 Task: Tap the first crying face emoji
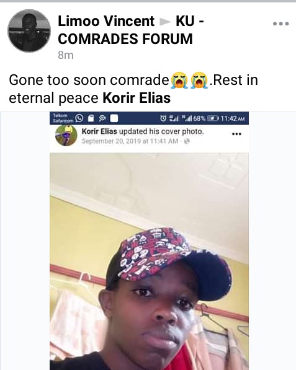point(179,80)
